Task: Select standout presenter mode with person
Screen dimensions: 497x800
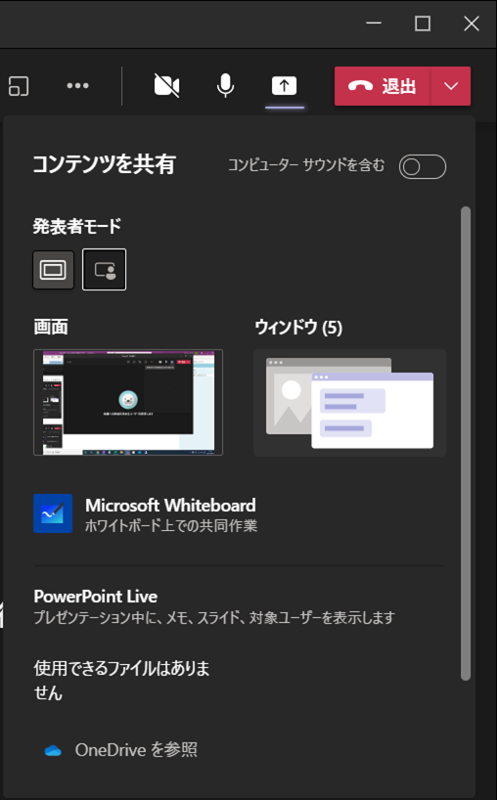Action: click(104, 269)
